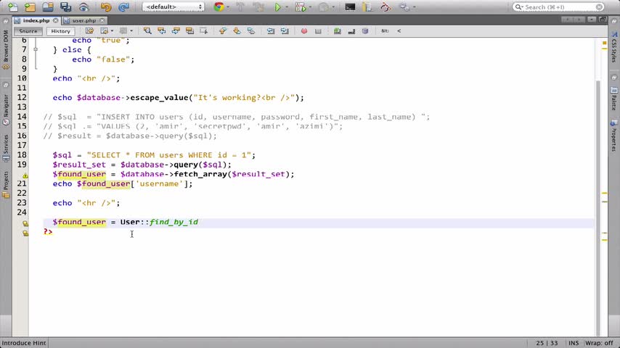Image resolution: width=620 pixels, height=348 pixels.
Task: Click the Undo arrow icon
Action: (105, 7)
